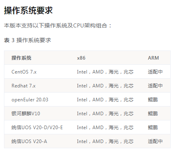Click 鲲鹏 in the openEuler 20.03 row
This screenshot has height=153, width=177.
[153, 100]
